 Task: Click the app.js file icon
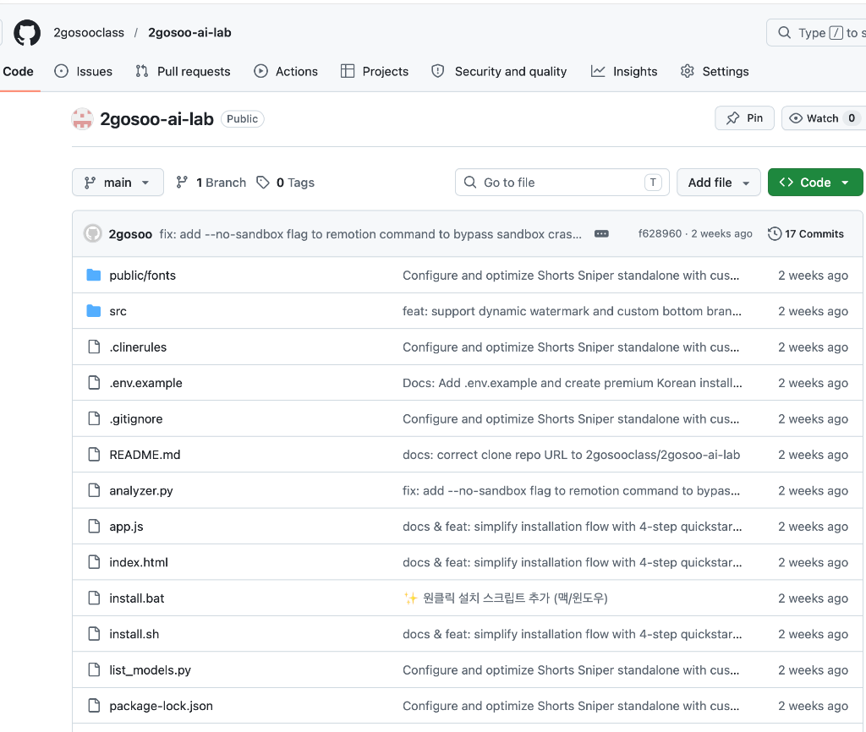click(x=95, y=526)
